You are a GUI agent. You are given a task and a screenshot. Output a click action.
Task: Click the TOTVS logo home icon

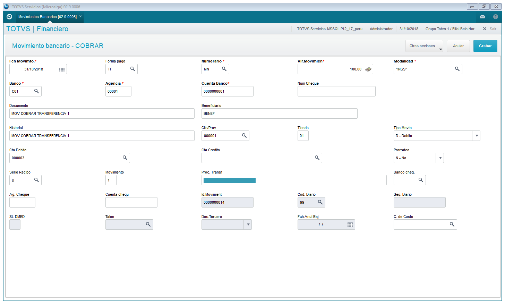coord(9,17)
